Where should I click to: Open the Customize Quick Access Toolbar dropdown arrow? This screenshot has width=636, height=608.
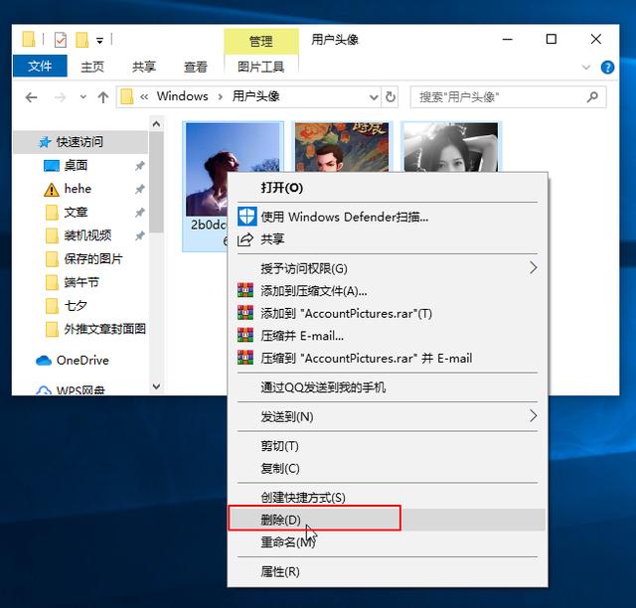99,40
